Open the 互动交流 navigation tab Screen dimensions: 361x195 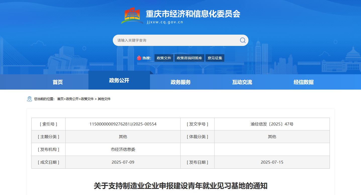point(242,82)
